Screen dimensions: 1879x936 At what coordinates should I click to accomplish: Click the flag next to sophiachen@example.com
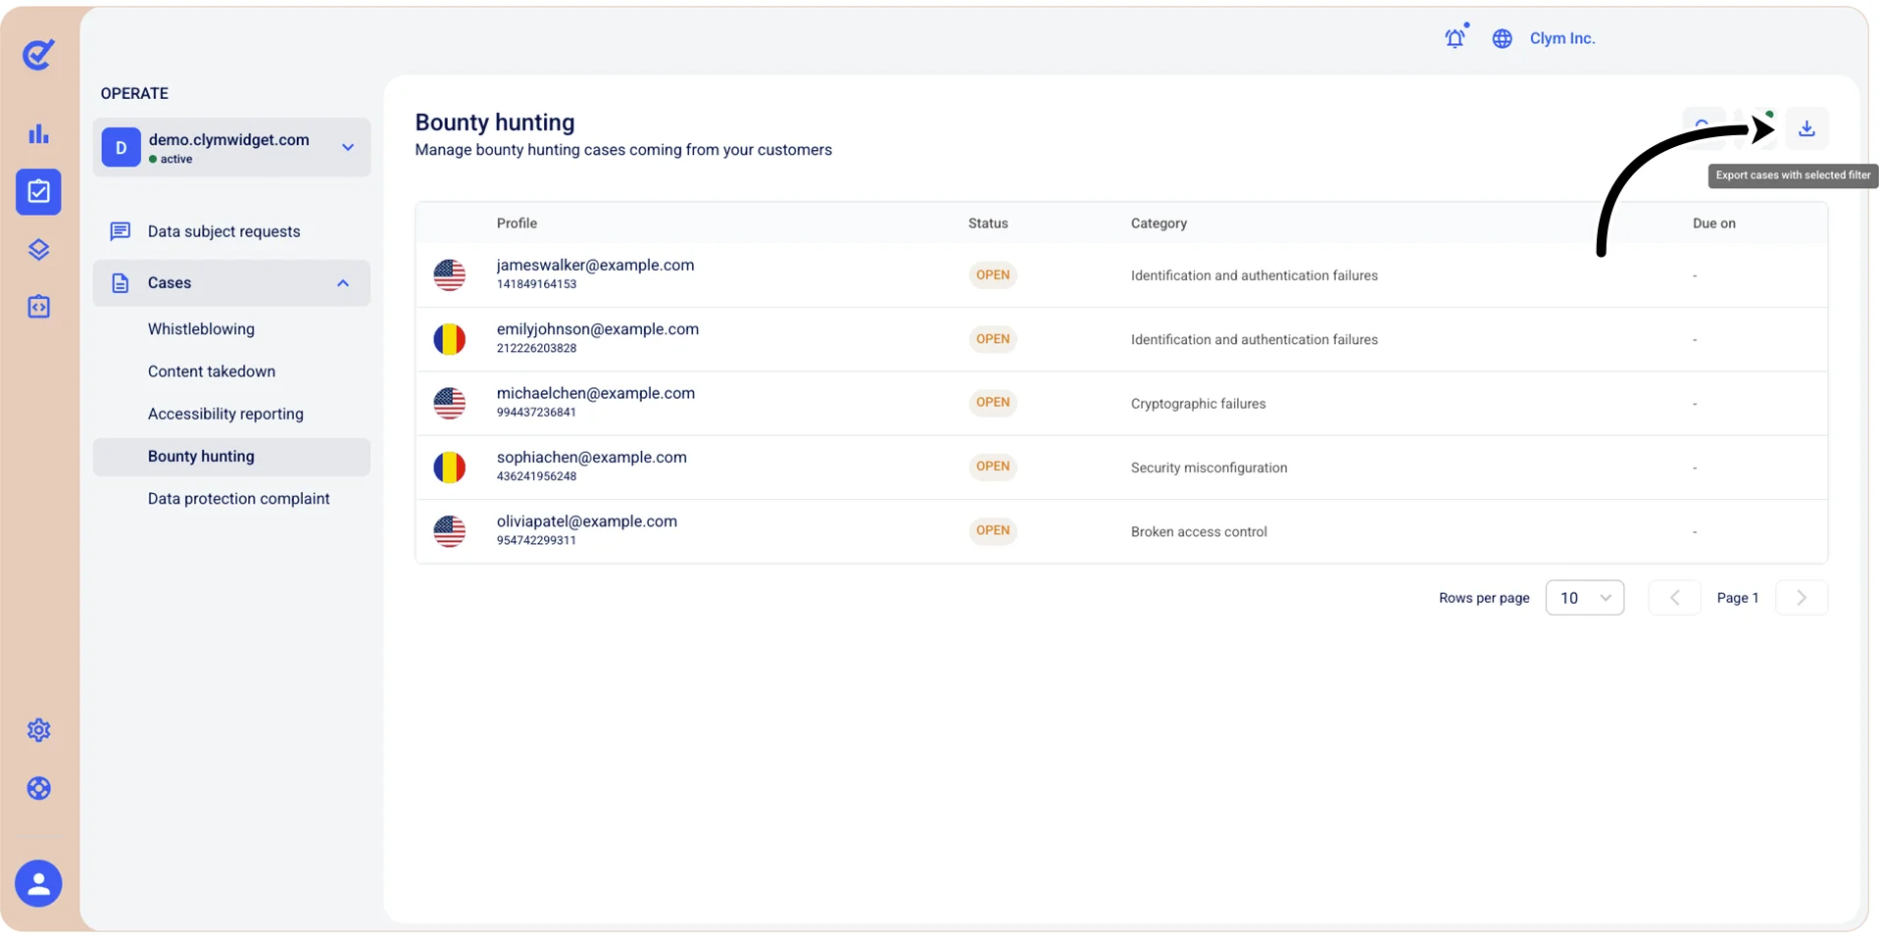449,467
